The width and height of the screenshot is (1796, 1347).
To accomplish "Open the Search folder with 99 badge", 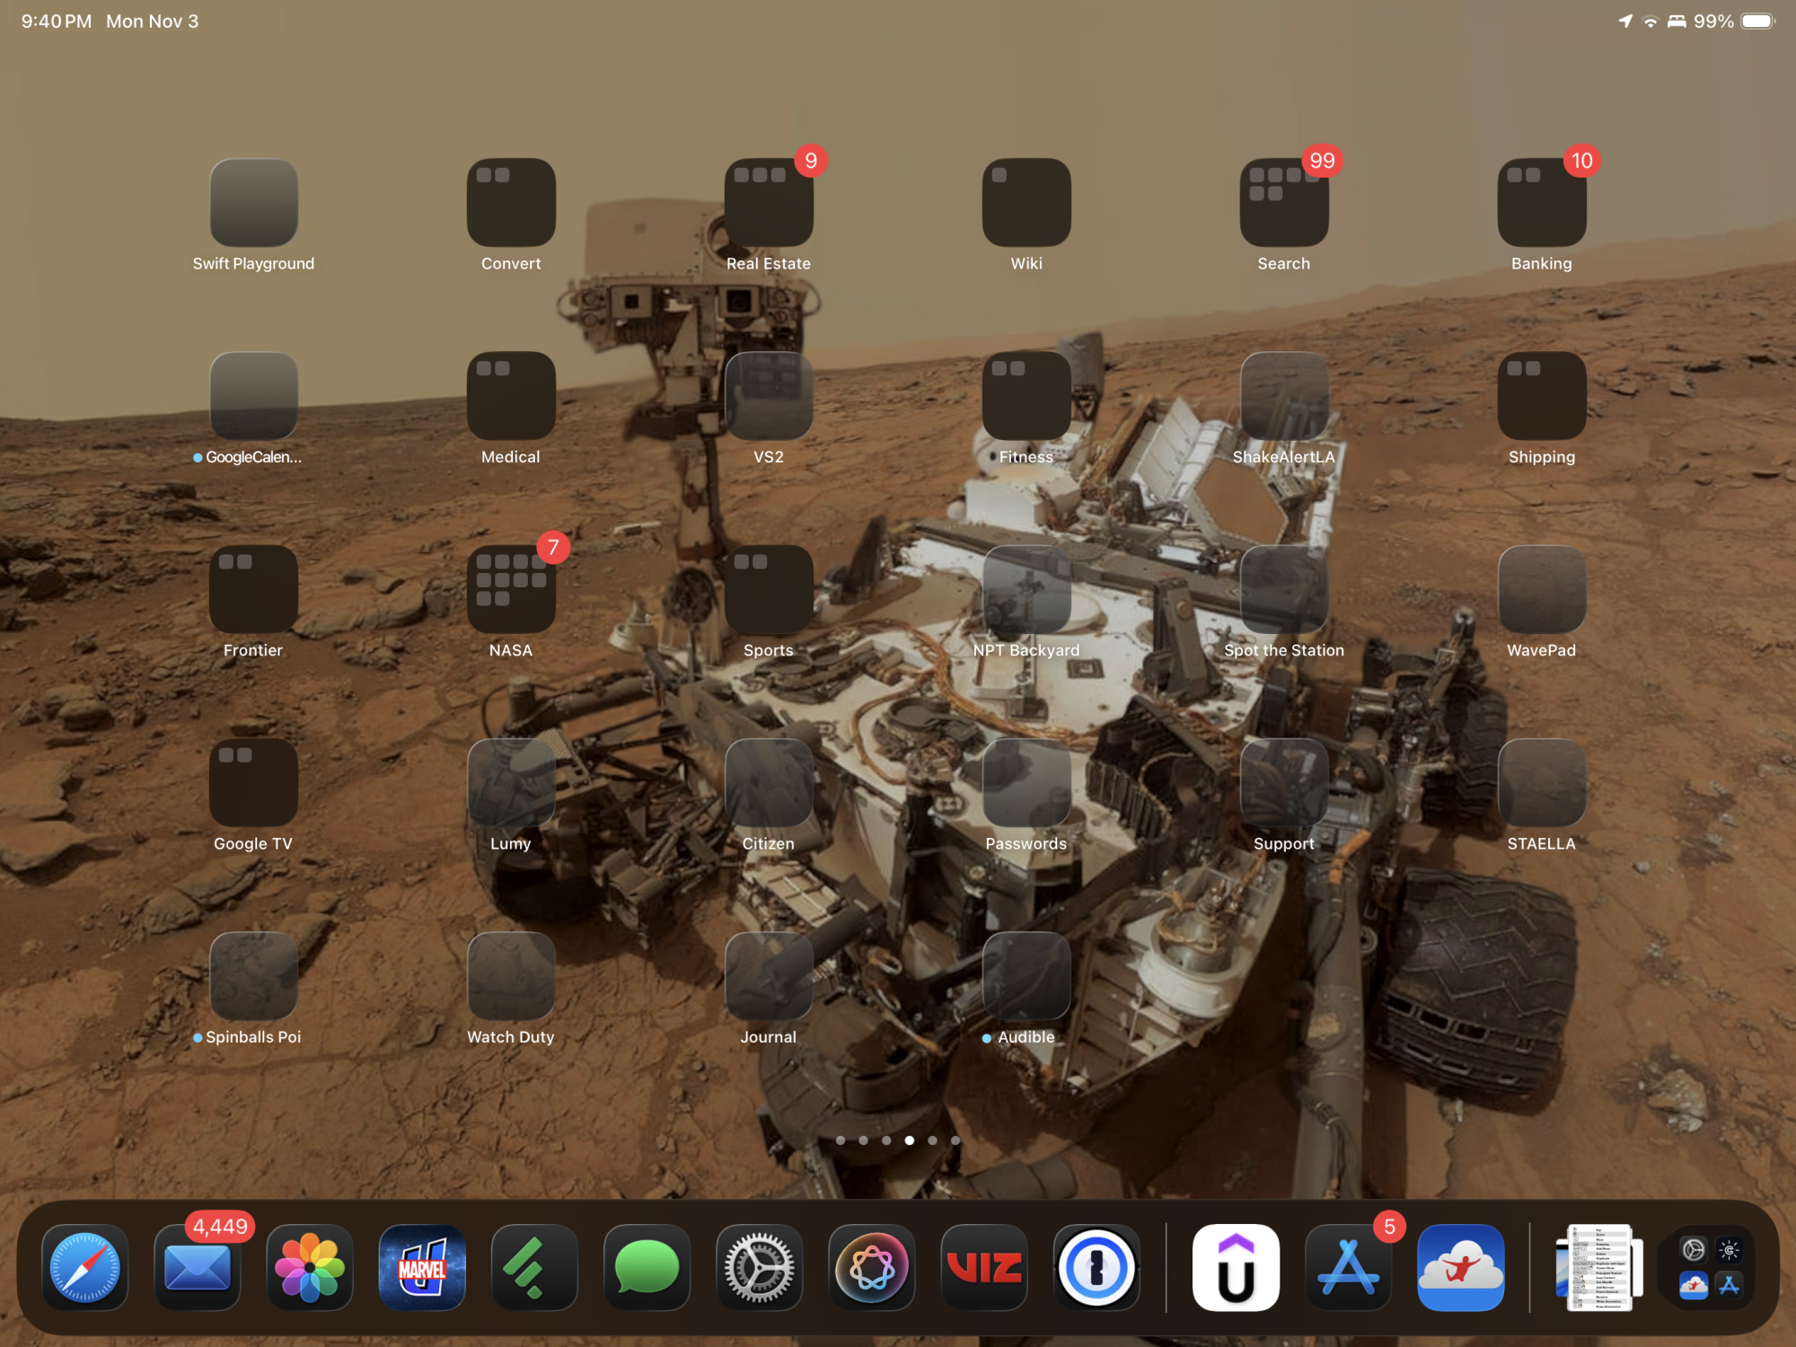I will [x=1283, y=203].
